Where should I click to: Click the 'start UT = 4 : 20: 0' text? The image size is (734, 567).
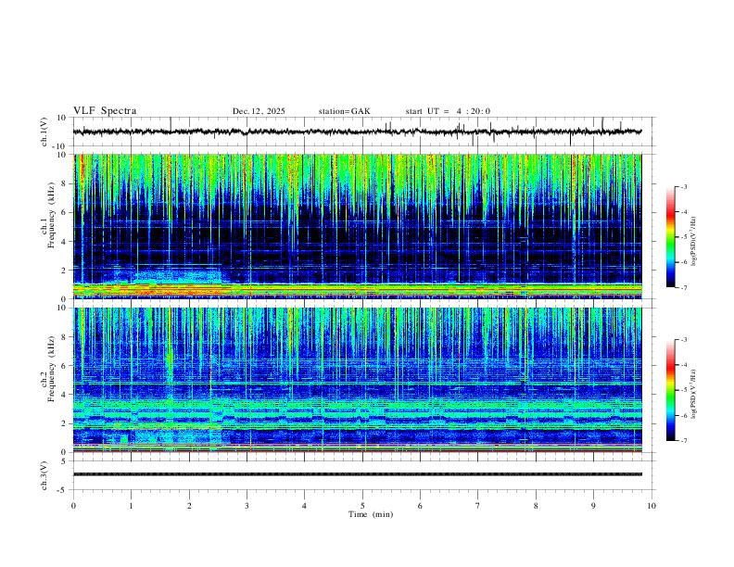click(448, 111)
